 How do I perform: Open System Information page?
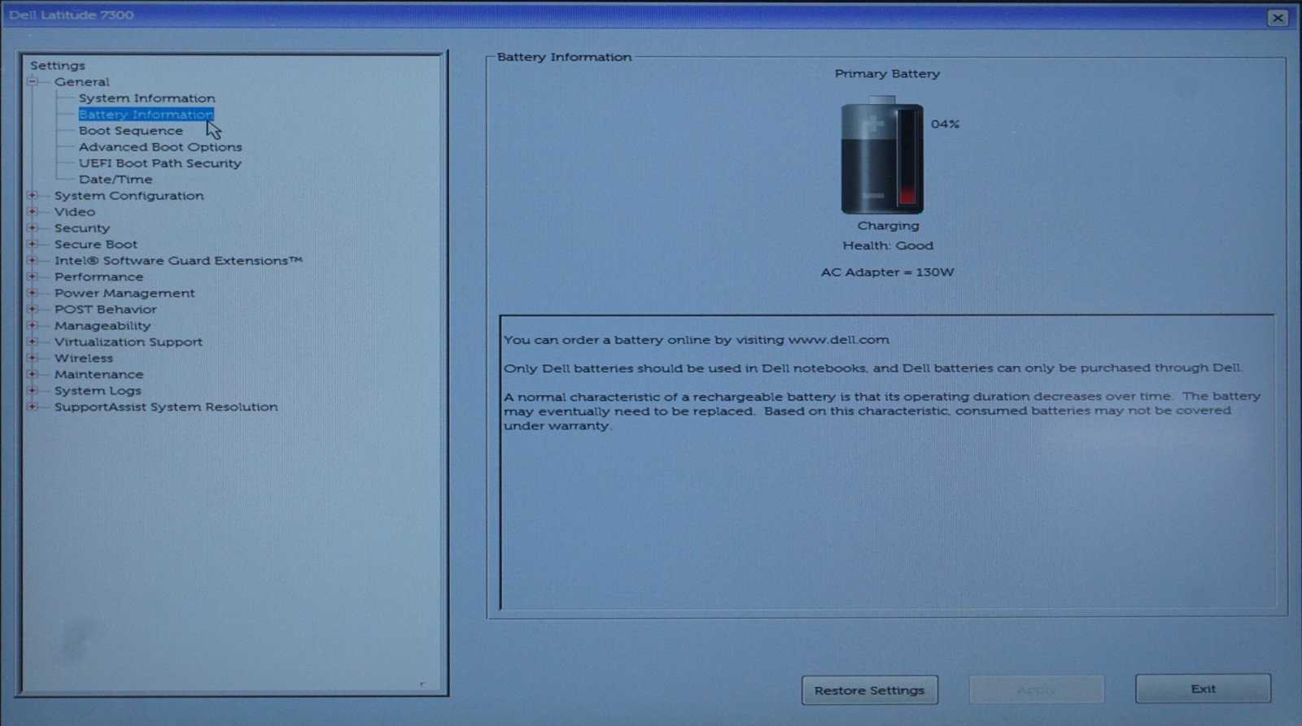pyautogui.click(x=147, y=98)
